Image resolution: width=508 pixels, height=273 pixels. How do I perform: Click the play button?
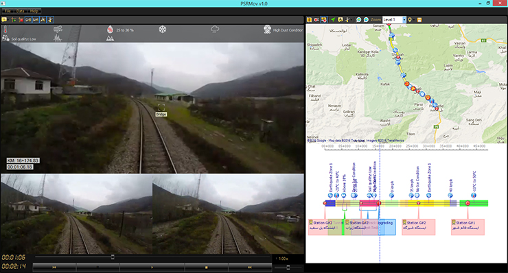tap(152, 268)
